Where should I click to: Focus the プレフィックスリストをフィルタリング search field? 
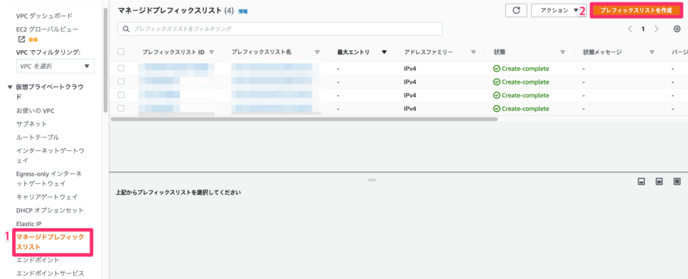point(280,29)
